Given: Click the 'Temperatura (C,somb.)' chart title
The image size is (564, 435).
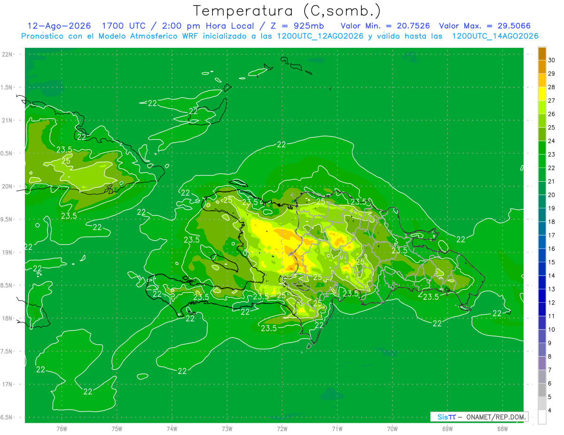Looking at the screenshot, I should [x=287, y=11].
